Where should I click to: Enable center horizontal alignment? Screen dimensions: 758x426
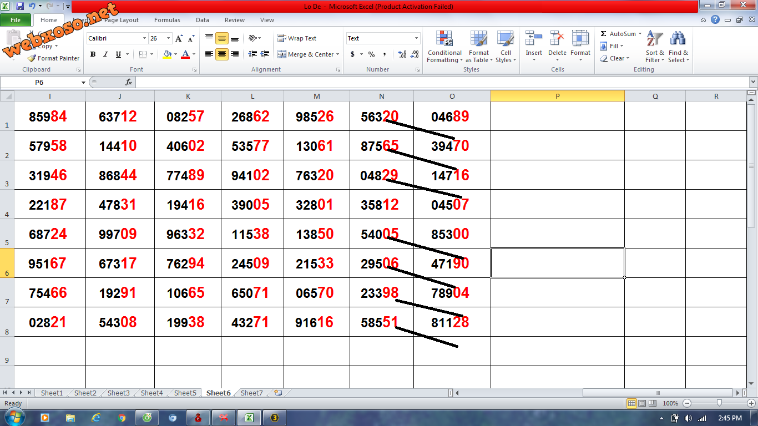click(222, 54)
